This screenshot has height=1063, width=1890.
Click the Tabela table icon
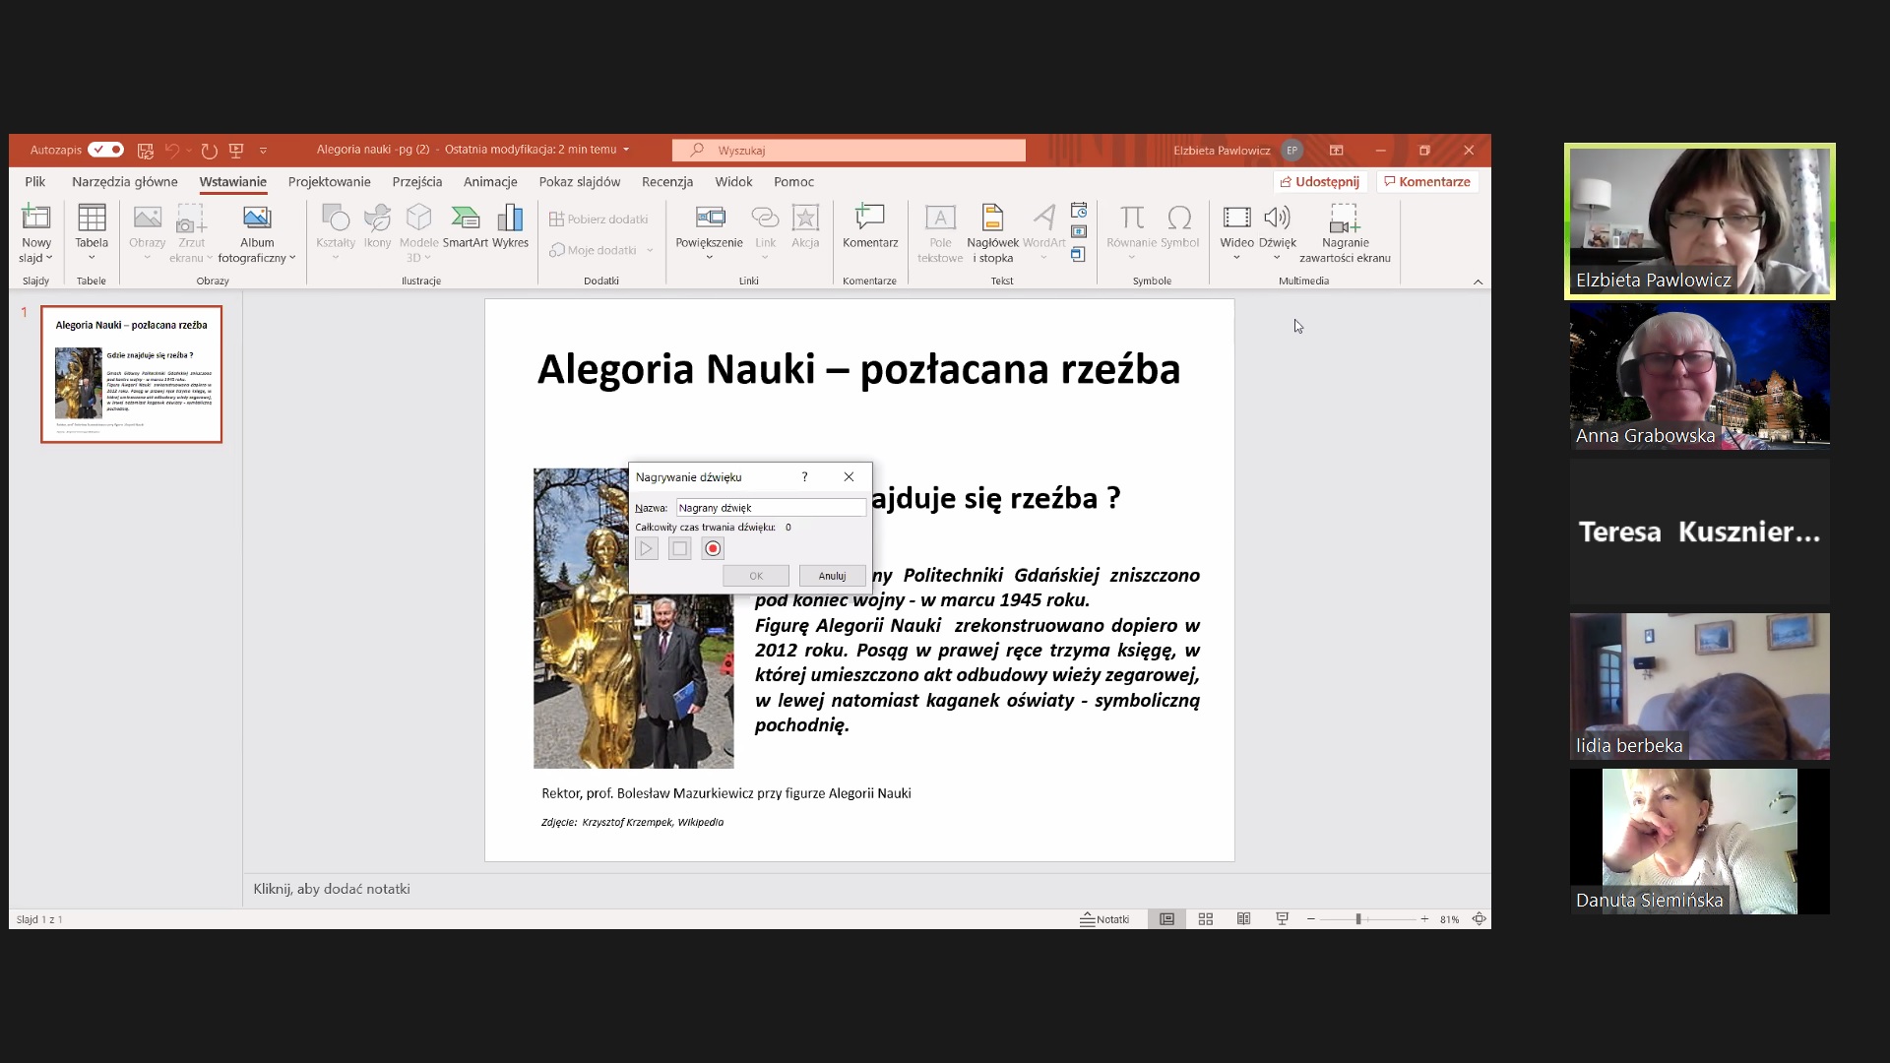tap(92, 219)
